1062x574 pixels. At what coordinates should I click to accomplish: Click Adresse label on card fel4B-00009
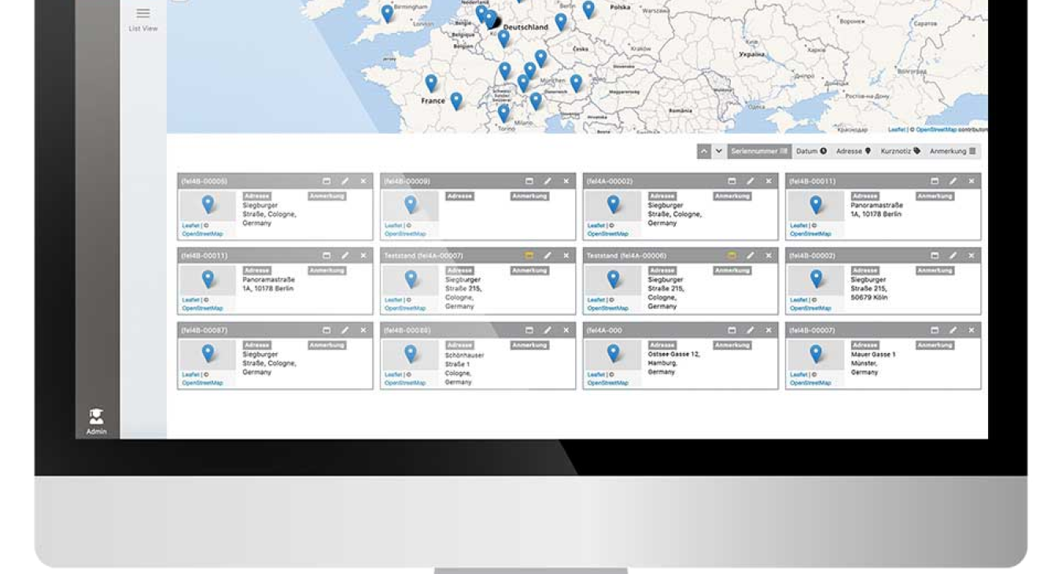coord(459,196)
